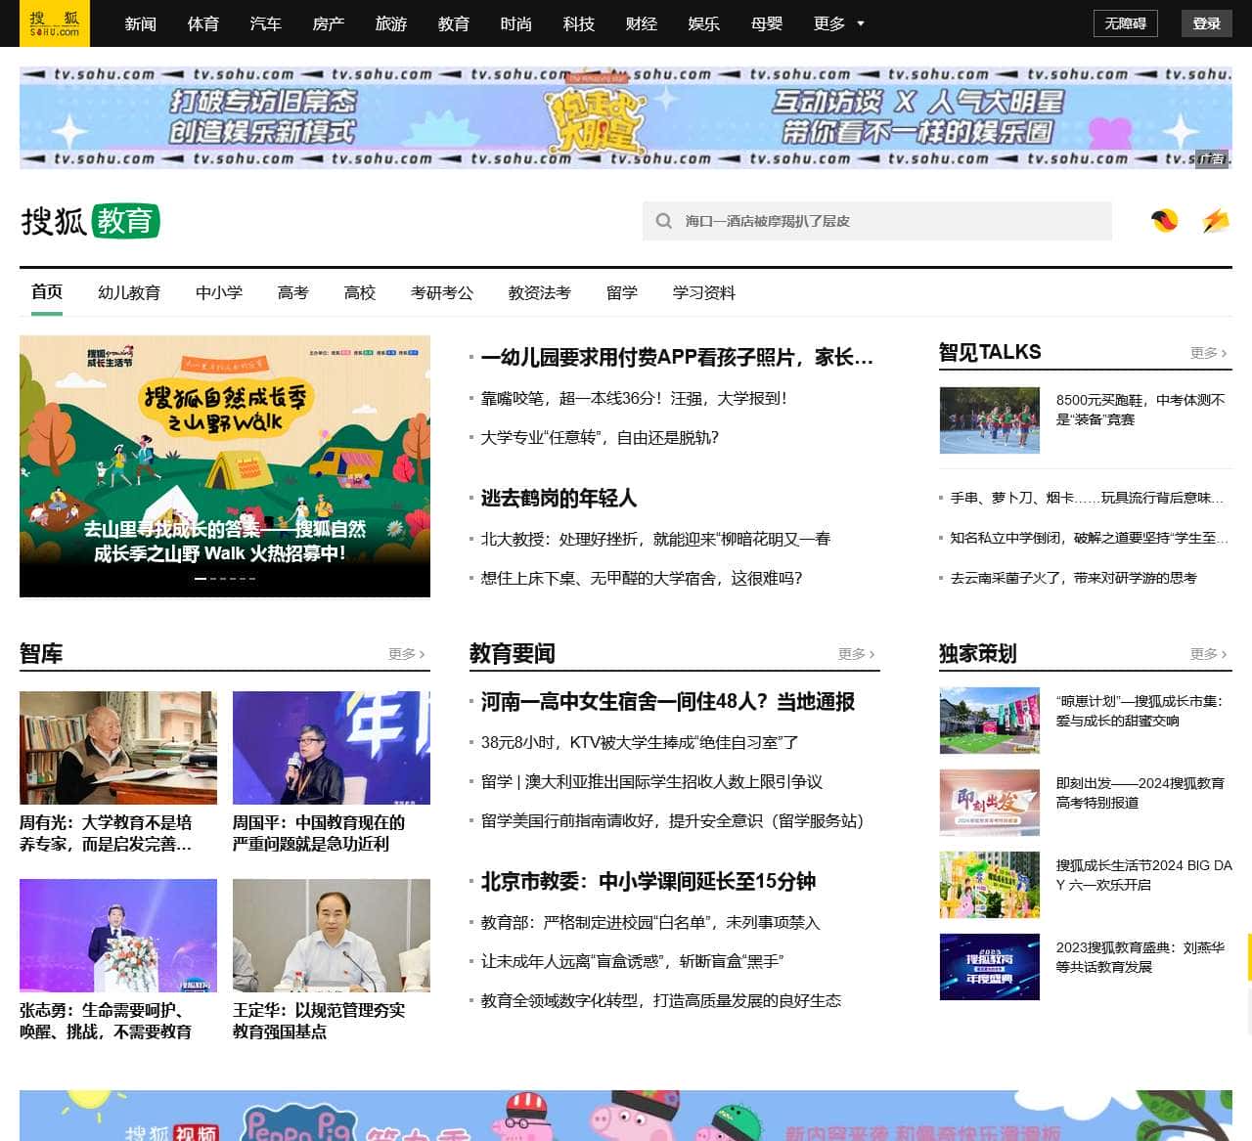Viewport: 1252px width, 1141px height.
Task: Click the lightning bolt icon beside search
Action: pos(1215,221)
